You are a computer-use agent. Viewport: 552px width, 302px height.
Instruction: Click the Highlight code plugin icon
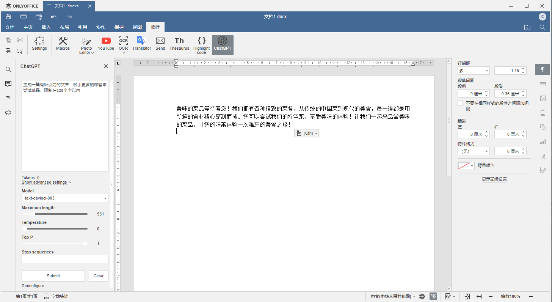pos(201,46)
